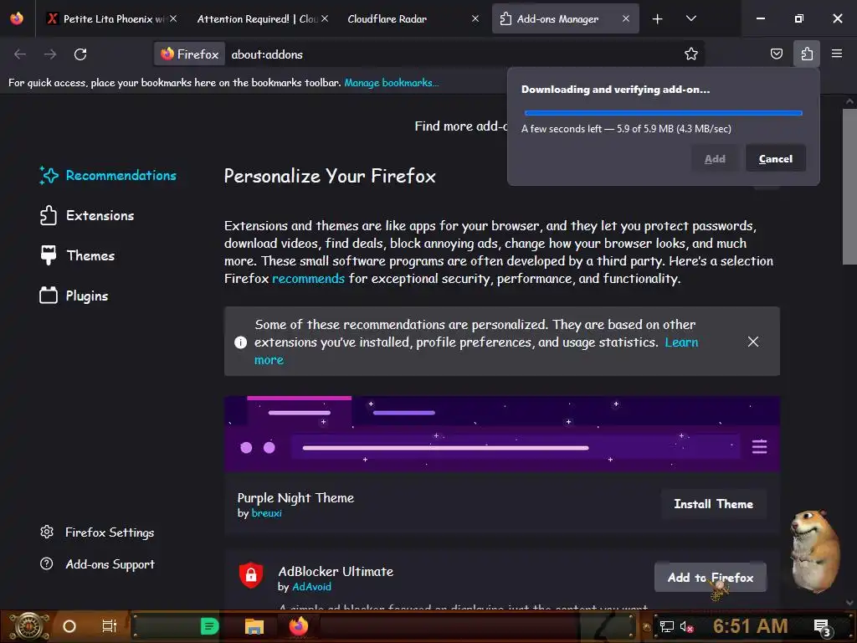Click the forward navigation arrow
Viewport: 857px width, 643px height.
click(50, 54)
